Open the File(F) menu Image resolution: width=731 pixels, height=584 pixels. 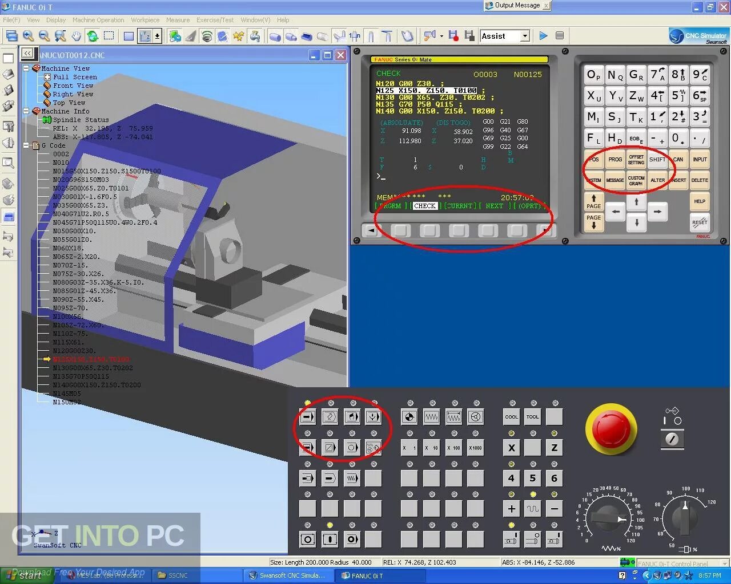(11, 20)
